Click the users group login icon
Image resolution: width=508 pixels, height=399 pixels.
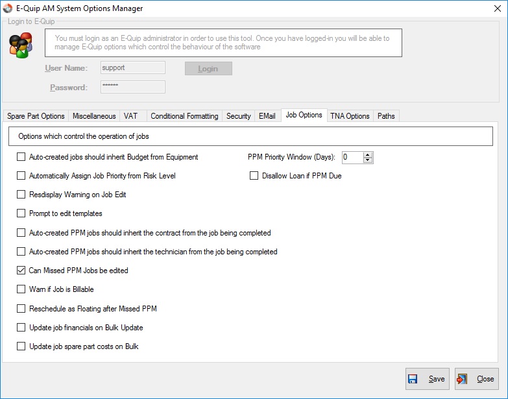(21, 45)
